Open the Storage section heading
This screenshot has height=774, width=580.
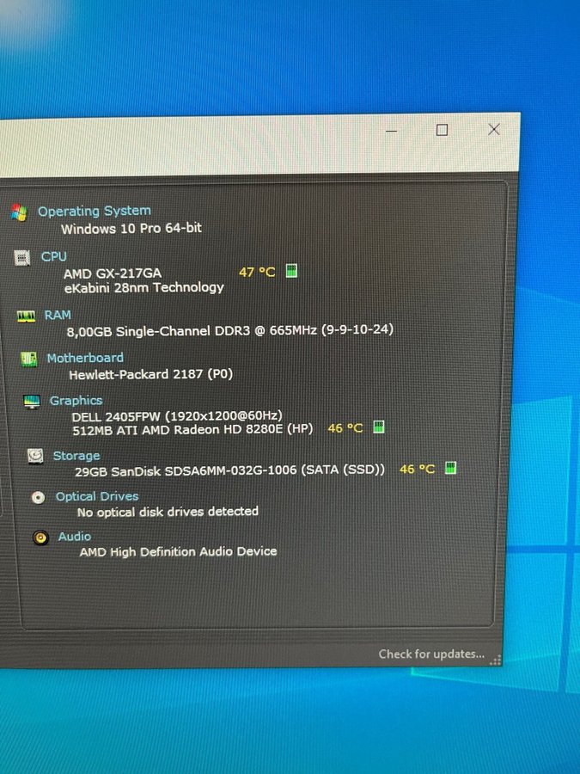click(76, 456)
